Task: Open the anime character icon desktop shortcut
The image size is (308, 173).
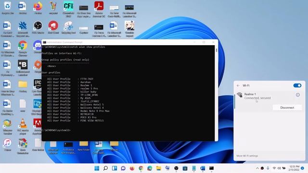Action: pos(129,29)
